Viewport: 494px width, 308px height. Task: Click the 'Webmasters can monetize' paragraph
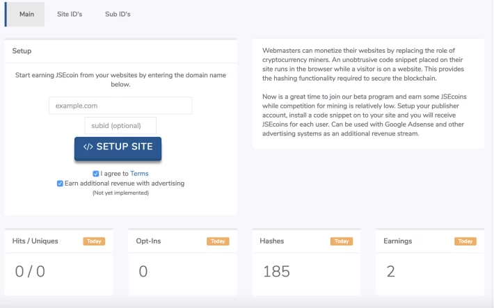pyautogui.click(x=363, y=64)
